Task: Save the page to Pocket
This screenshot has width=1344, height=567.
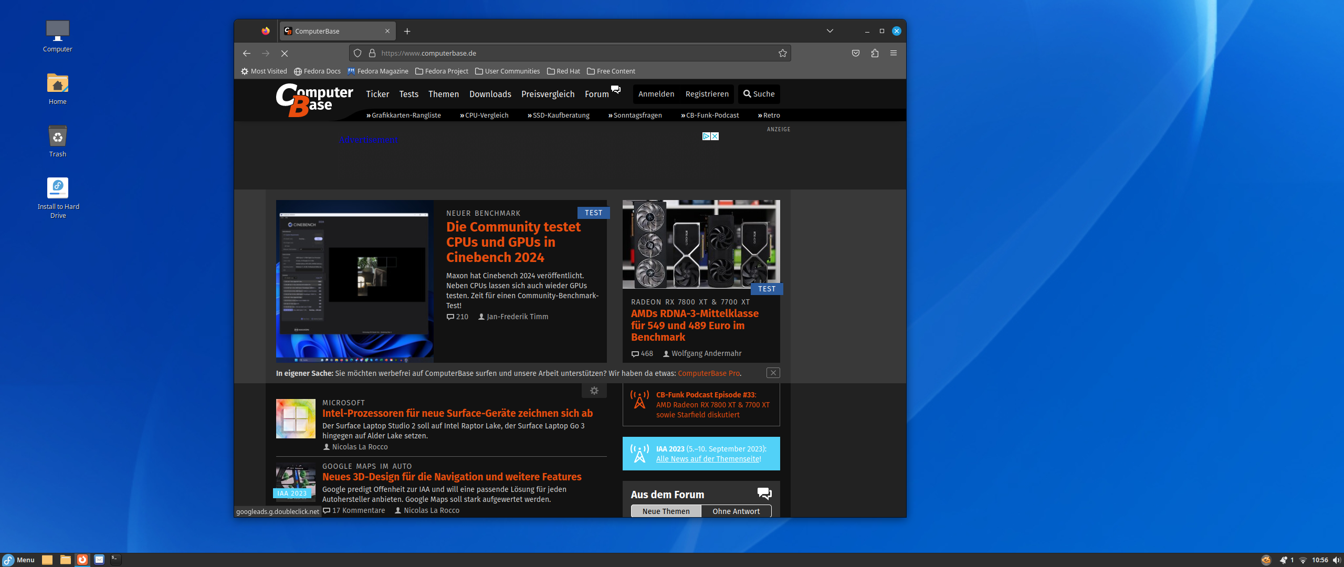Action: click(x=855, y=53)
